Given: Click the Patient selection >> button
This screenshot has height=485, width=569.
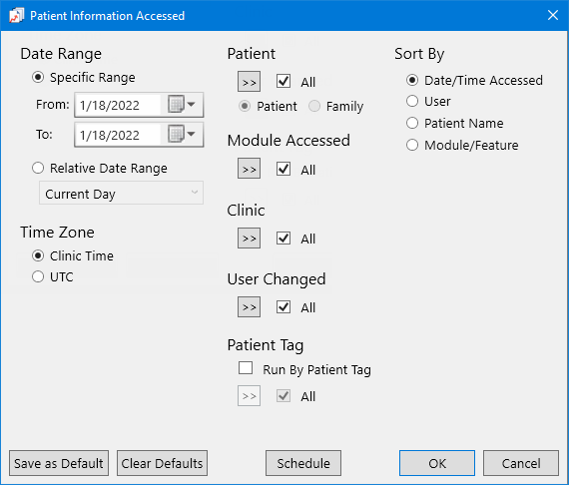Looking at the screenshot, I should click(249, 82).
